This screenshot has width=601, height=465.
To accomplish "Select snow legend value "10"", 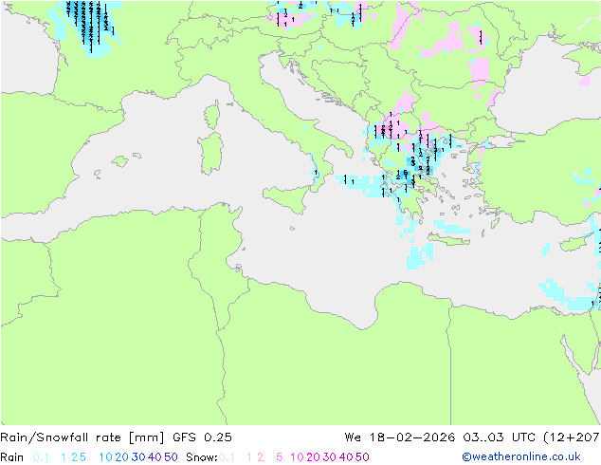I will click(297, 457).
